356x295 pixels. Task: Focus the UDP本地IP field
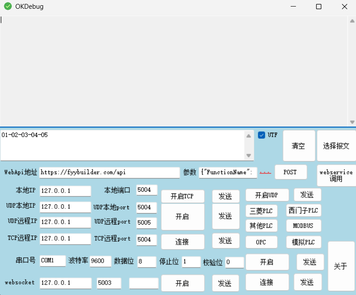(x=65, y=207)
